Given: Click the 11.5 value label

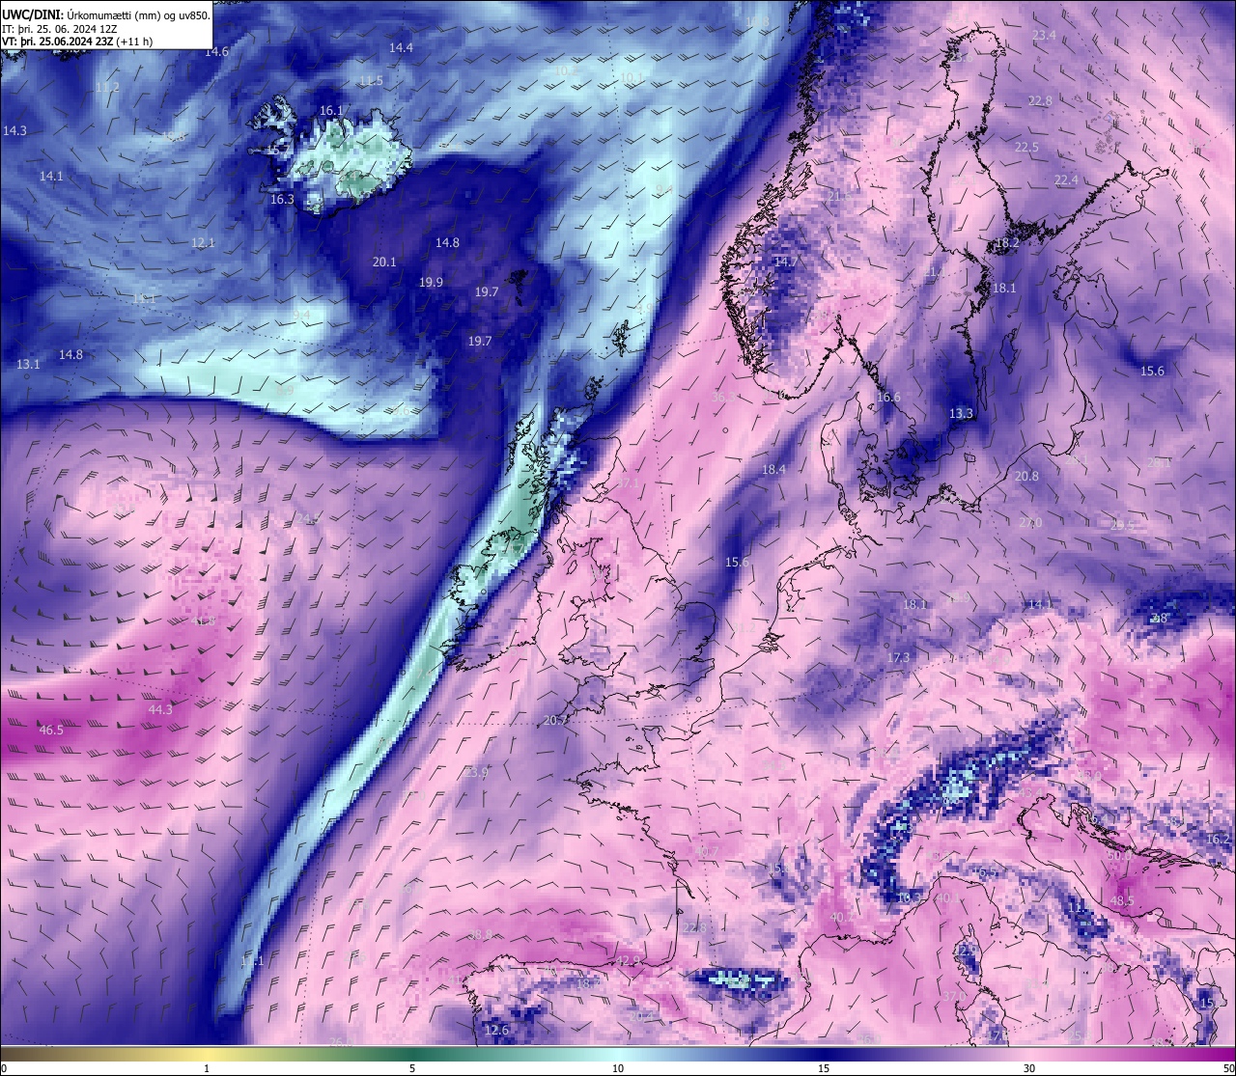Looking at the screenshot, I should (x=371, y=81).
